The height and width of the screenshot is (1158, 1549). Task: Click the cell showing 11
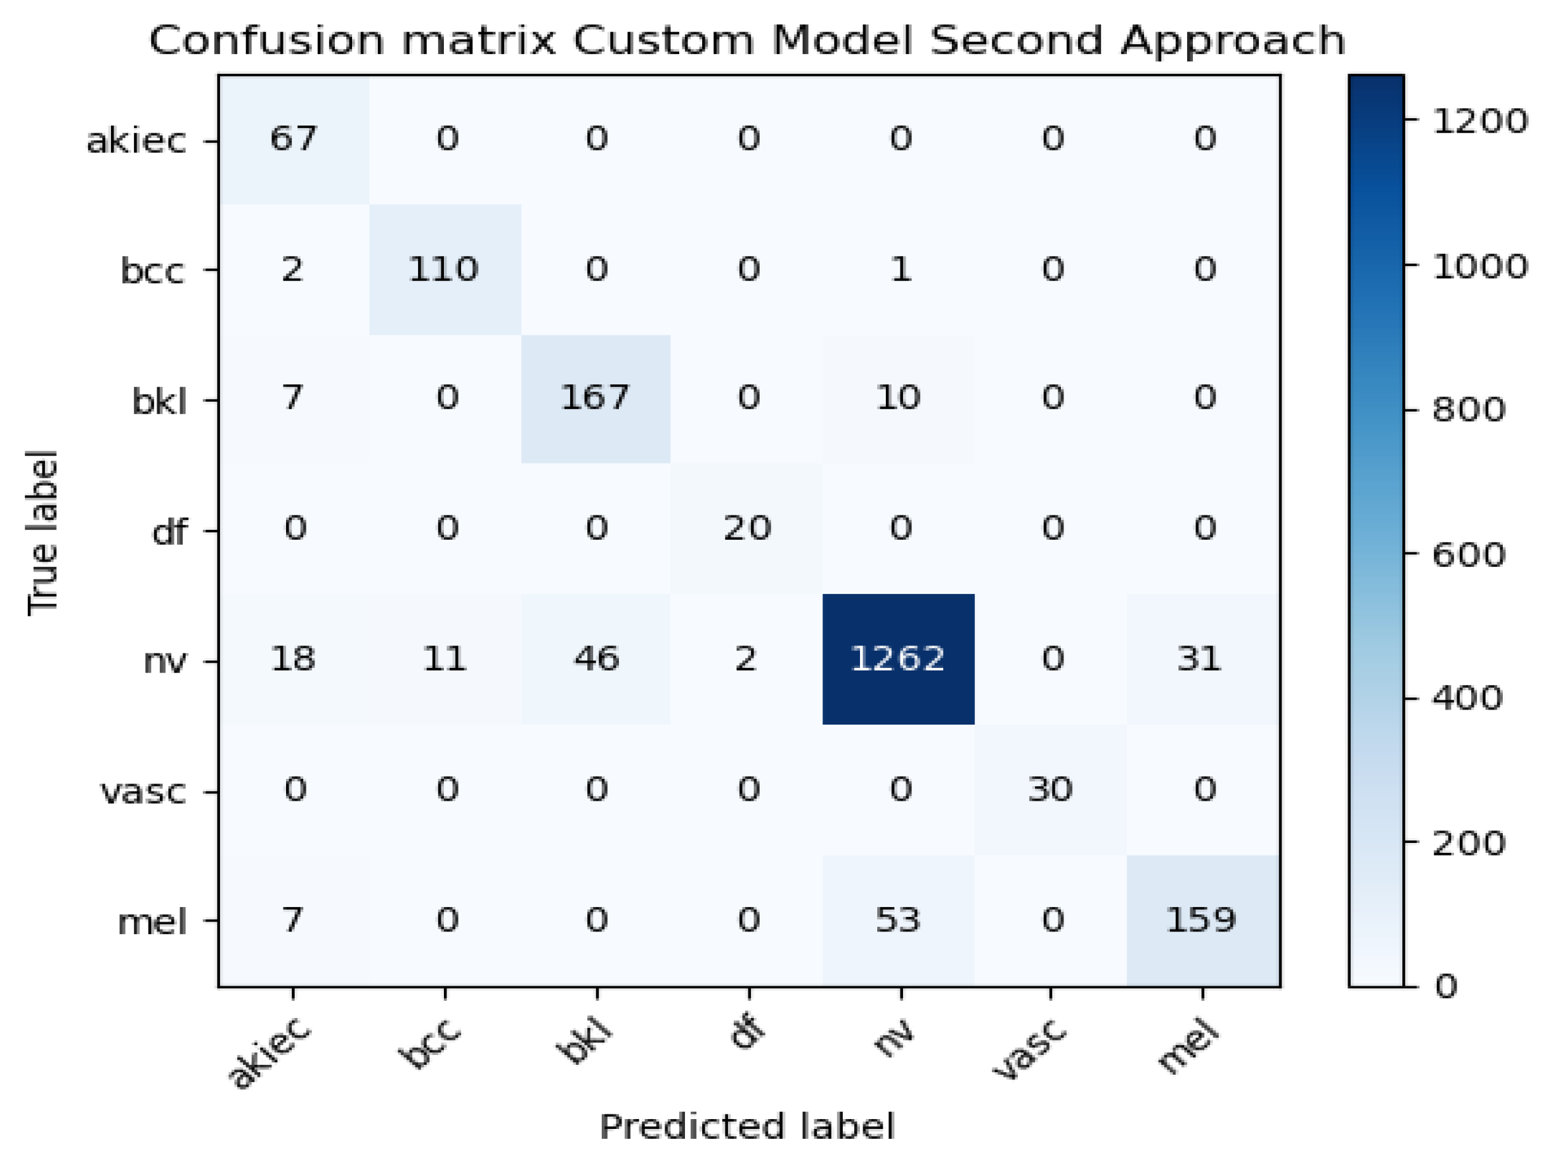[x=444, y=659]
